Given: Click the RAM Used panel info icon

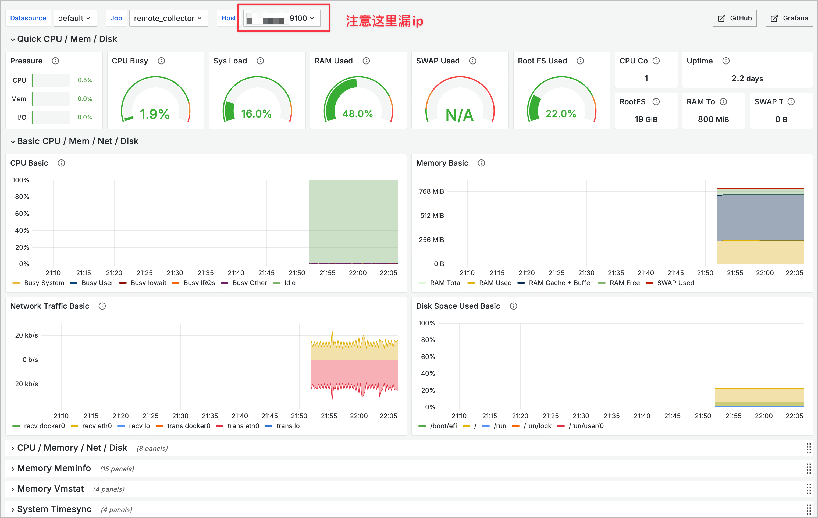Looking at the screenshot, I should pos(366,61).
